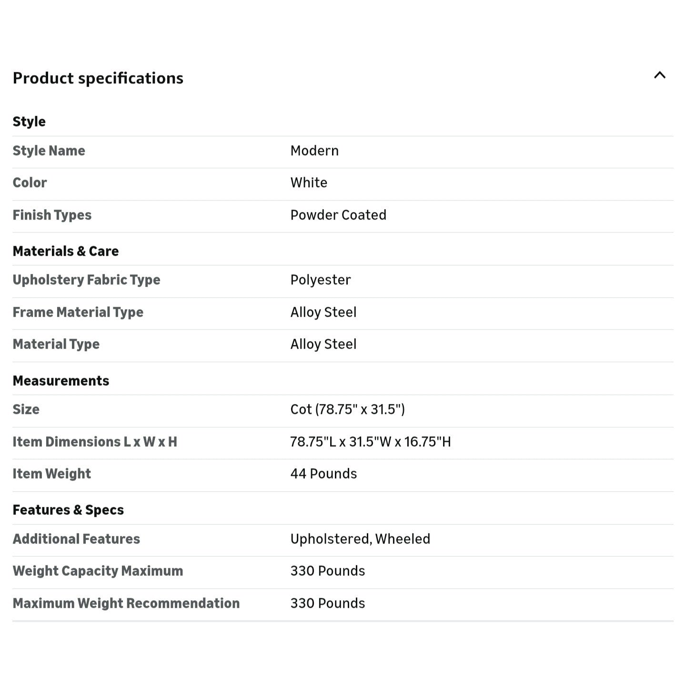Screen dimensions: 686x686
Task: Click the 78.75"L x 31.5"W x 16.75"H value
Action: point(371,442)
